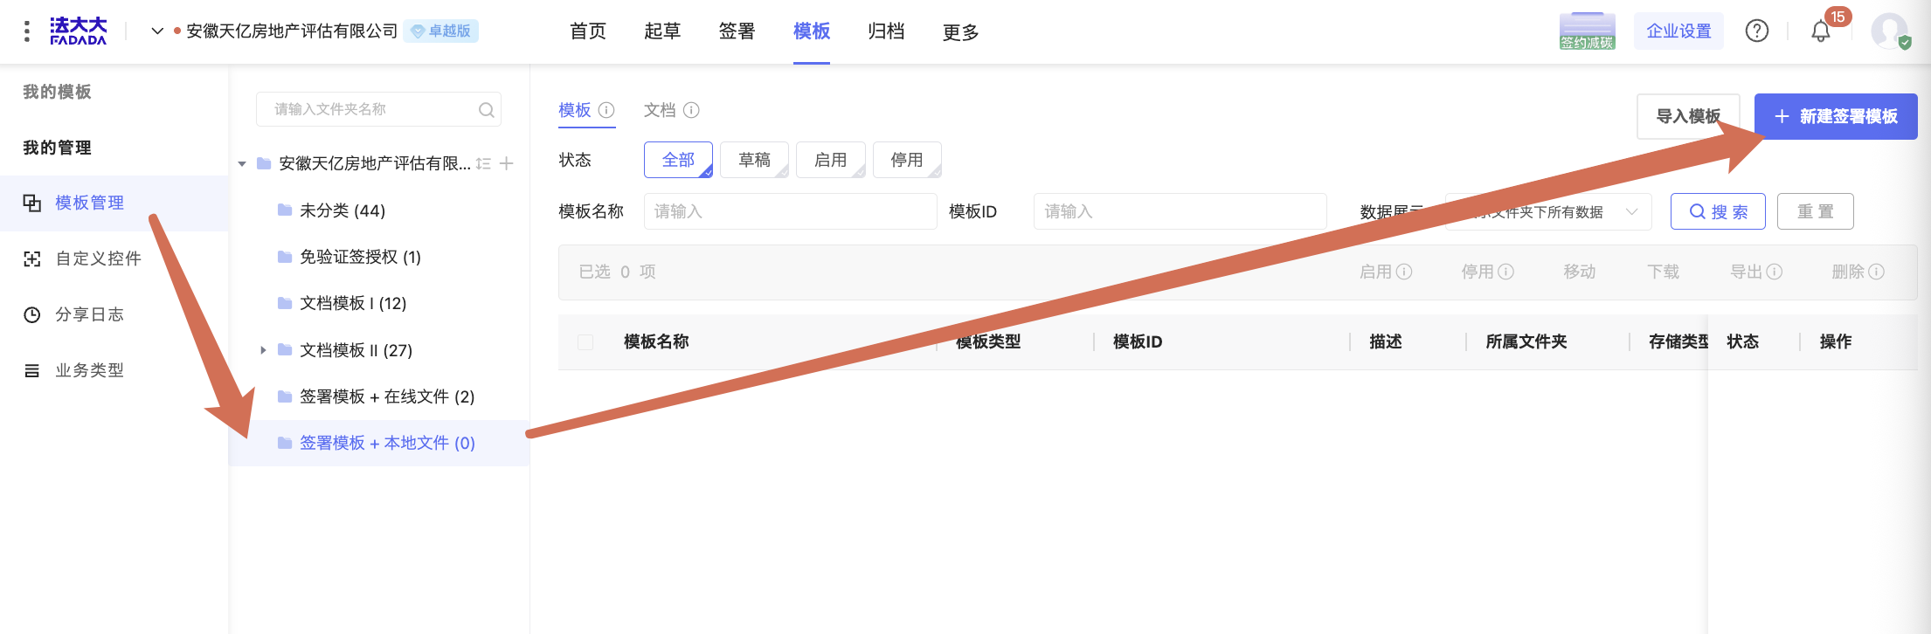This screenshot has width=1931, height=634.
Task: Click the 分享日志 clock icon
Action: tap(31, 314)
